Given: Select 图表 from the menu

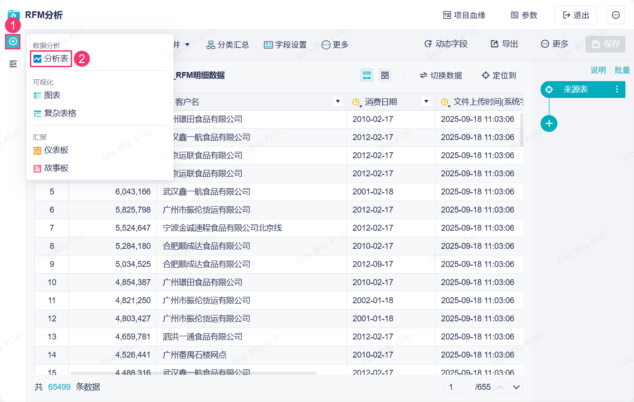Looking at the screenshot, I should click(x=47, y=95).
